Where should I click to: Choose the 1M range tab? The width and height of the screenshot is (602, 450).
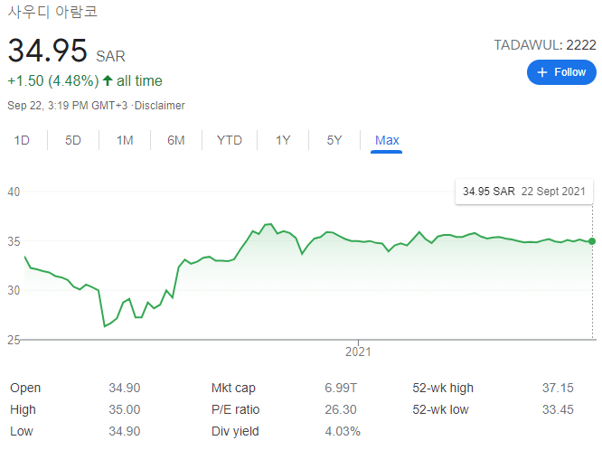pyautogui.click(x=125, y=140)
